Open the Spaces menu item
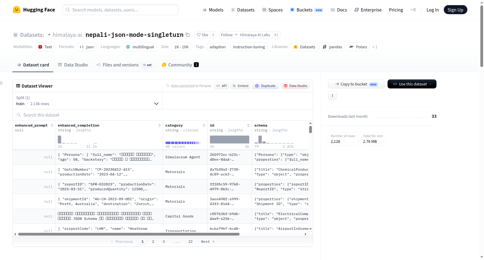 tap(272, 10)
